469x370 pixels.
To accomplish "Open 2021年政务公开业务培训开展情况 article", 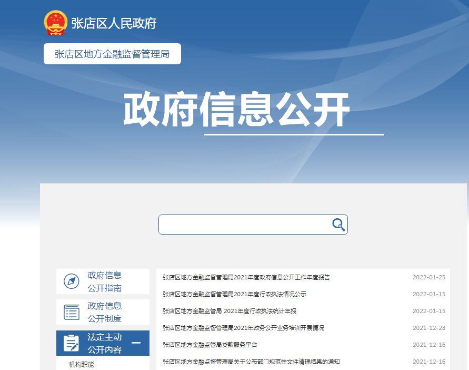I will (x=243, y=328).
